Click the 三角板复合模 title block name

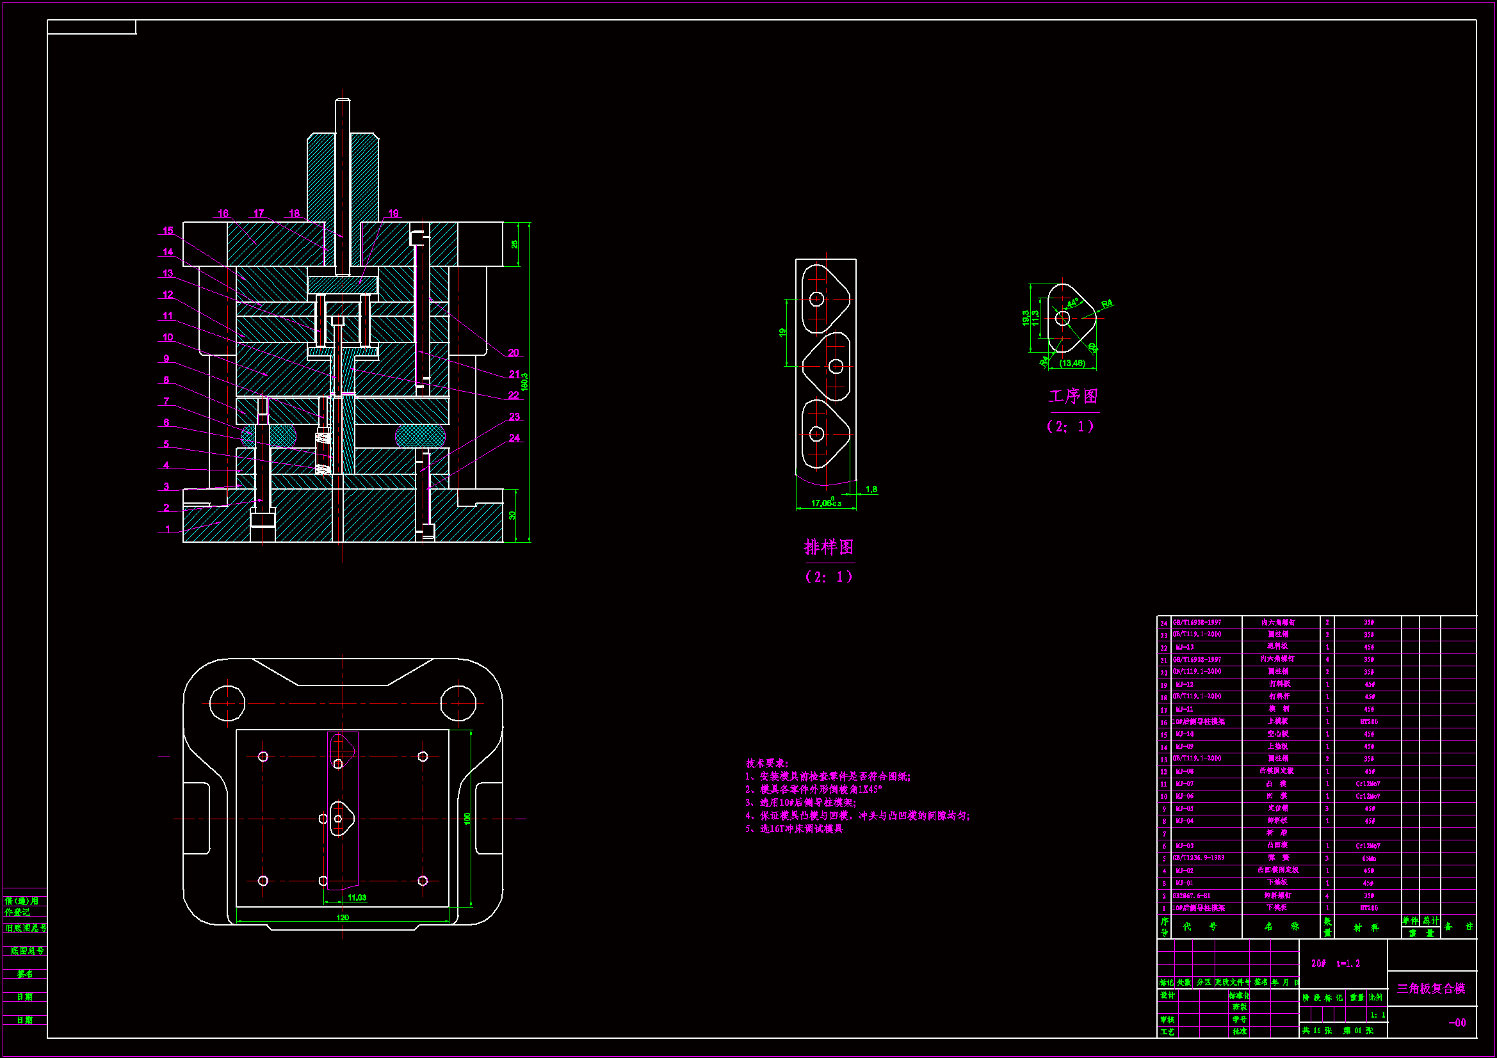click(x=1431, y=988)
